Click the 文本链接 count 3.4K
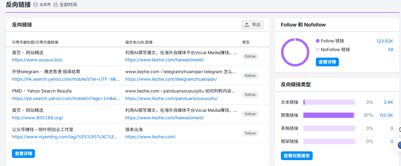 (x=389, y=102)
